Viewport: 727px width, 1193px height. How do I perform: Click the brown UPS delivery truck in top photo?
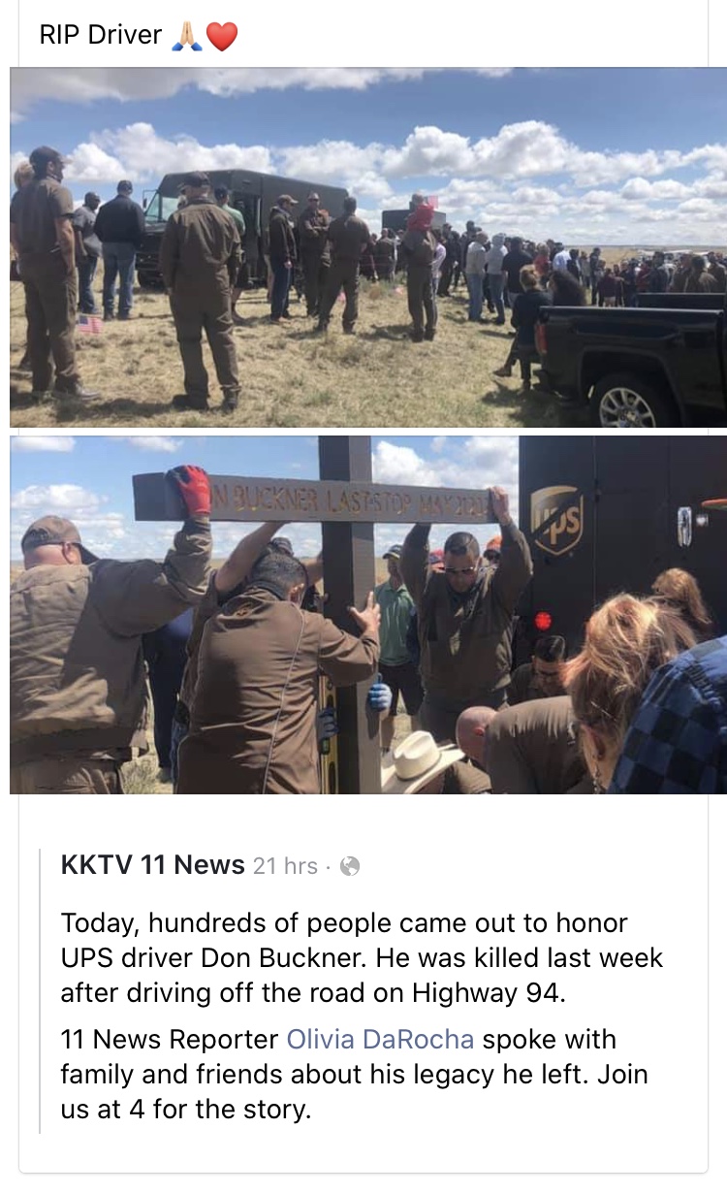tap(242, 221)
